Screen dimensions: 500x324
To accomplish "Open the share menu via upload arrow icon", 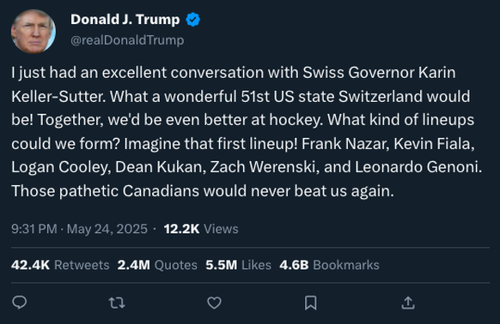I will (408, 303).
